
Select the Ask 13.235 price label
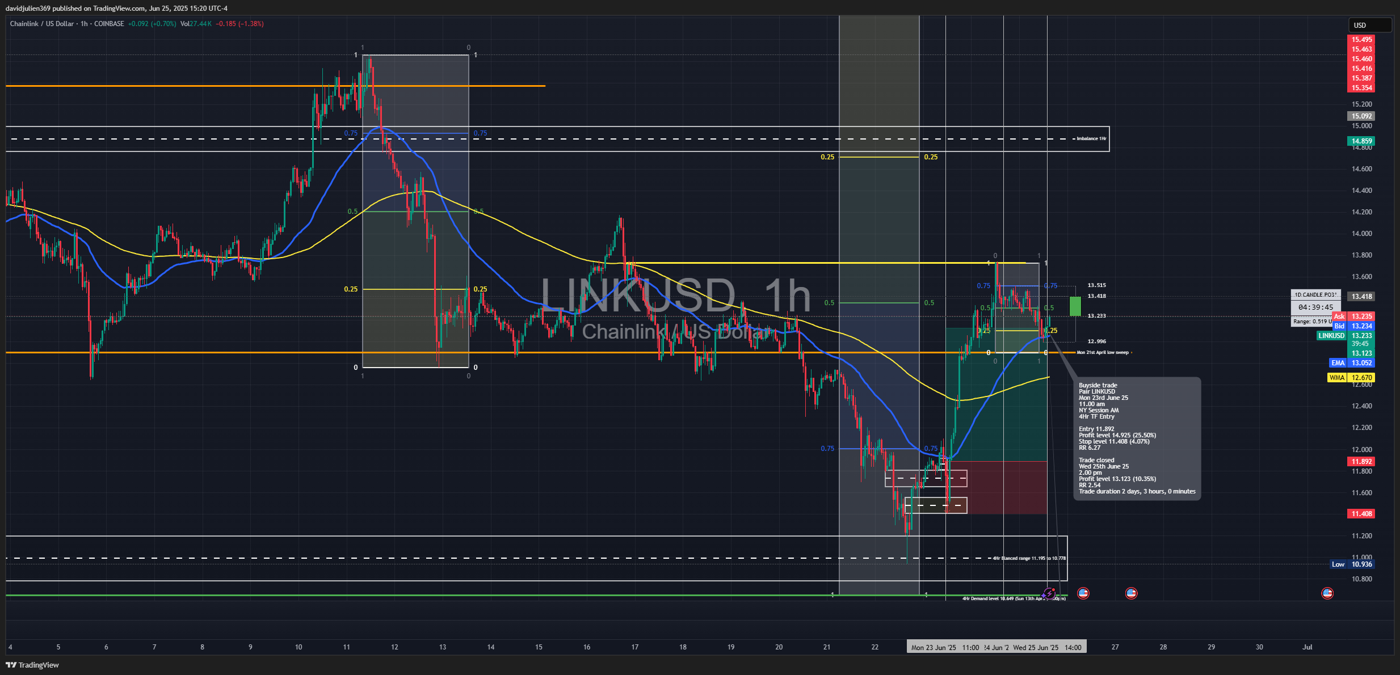click(x=1353, y=317)
